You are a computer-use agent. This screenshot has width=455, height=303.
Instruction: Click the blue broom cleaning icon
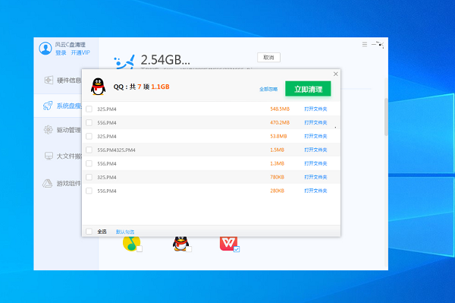(x=124, y=62)
